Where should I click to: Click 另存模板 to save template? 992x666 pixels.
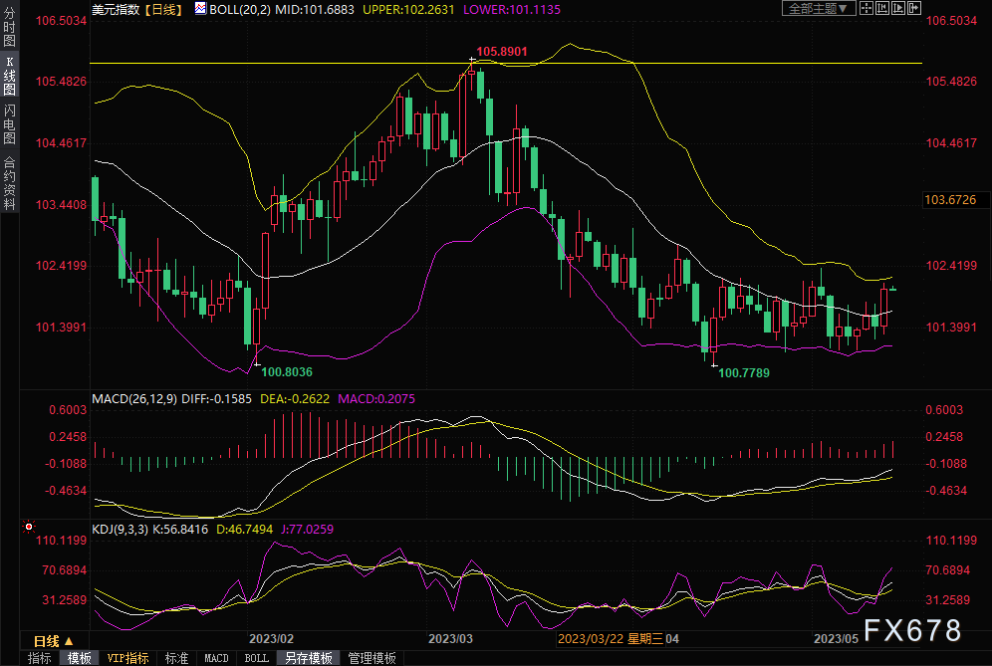point(309,658)
